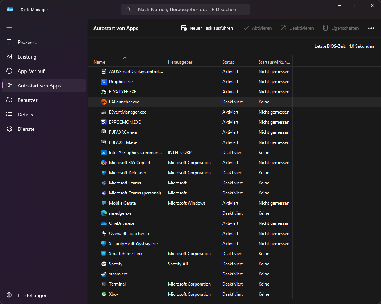381x304 pixels.
Task: Open the Details page
Action: click(44, 115)
